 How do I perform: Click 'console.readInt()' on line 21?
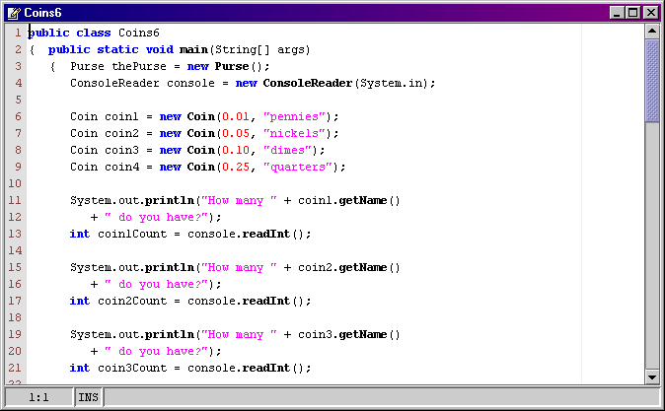click(x=246, y=368)
